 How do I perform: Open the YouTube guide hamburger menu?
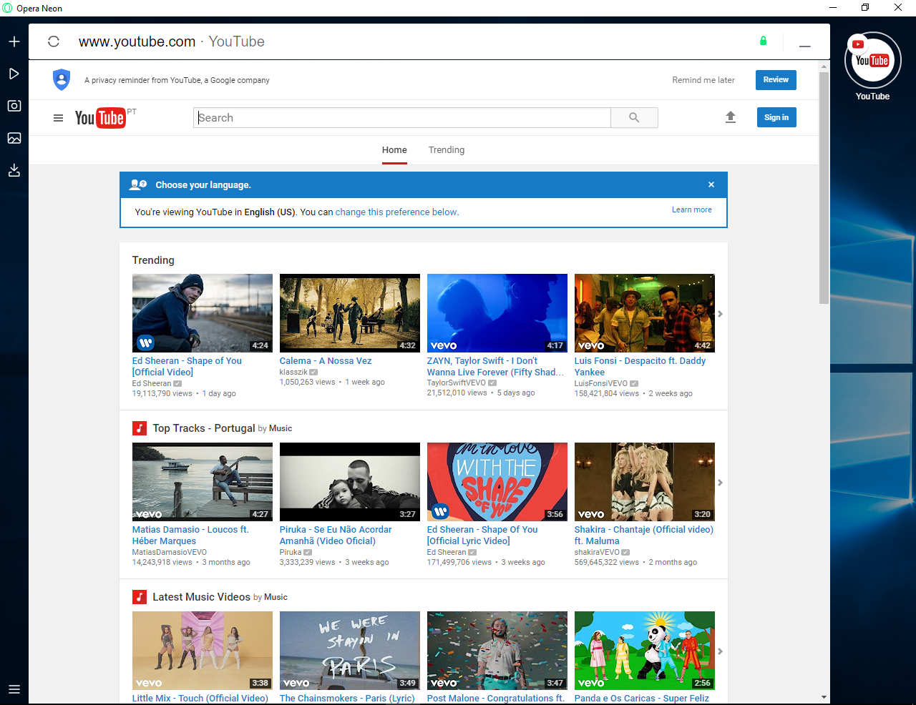59,118
